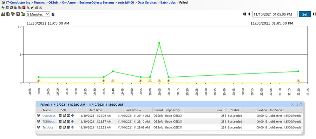
Task: Click the warning marker at 21:20
Action: (298, 81)
